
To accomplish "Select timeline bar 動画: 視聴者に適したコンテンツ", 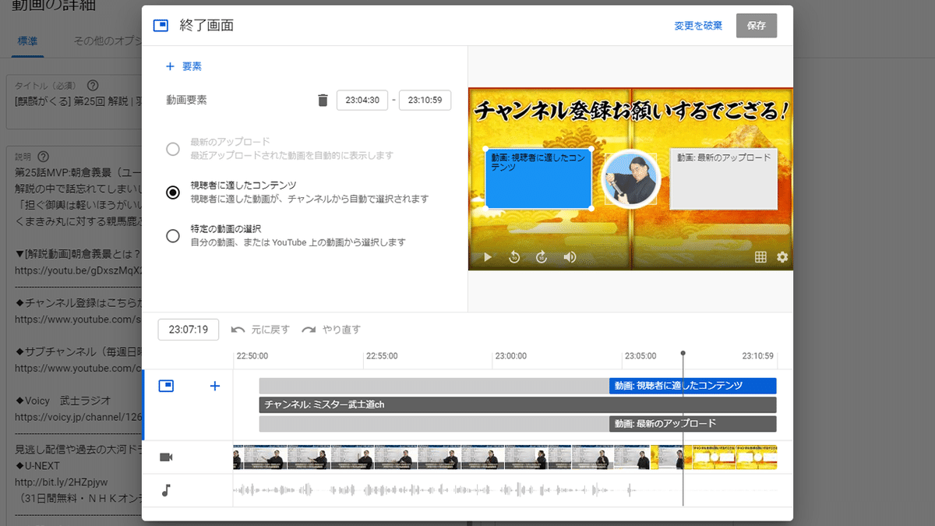I will click(693, 386).
